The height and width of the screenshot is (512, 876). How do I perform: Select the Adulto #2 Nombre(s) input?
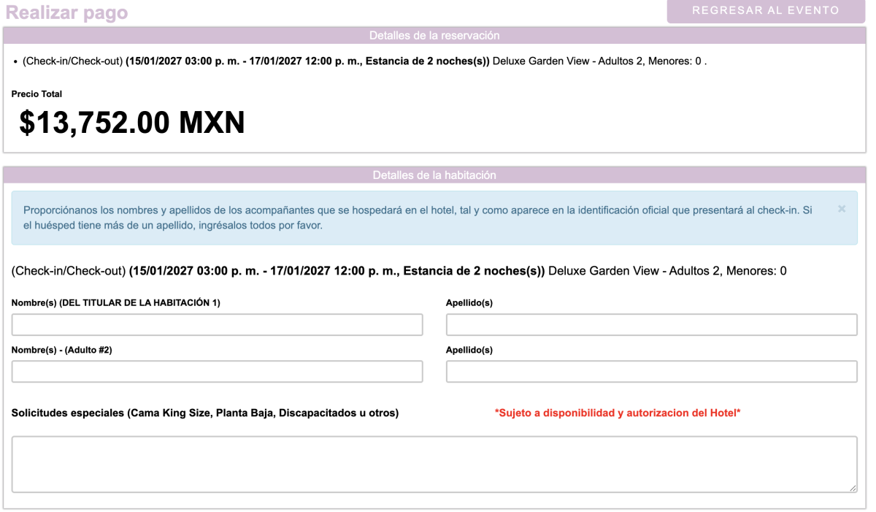click(217, 372)
